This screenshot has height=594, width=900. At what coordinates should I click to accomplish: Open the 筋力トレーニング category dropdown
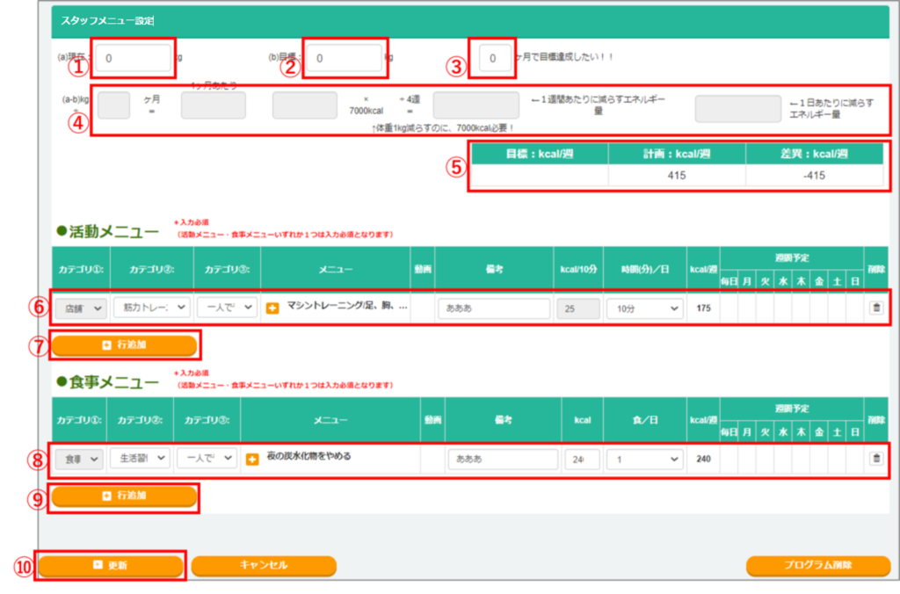151,308
